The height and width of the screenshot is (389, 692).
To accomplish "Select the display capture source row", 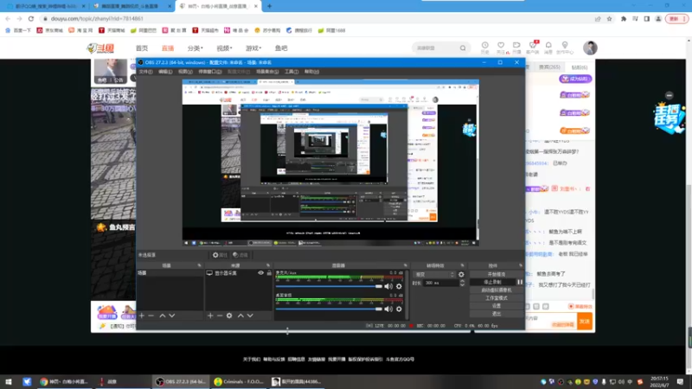I will pyautogui.click(x=239, y=273).
